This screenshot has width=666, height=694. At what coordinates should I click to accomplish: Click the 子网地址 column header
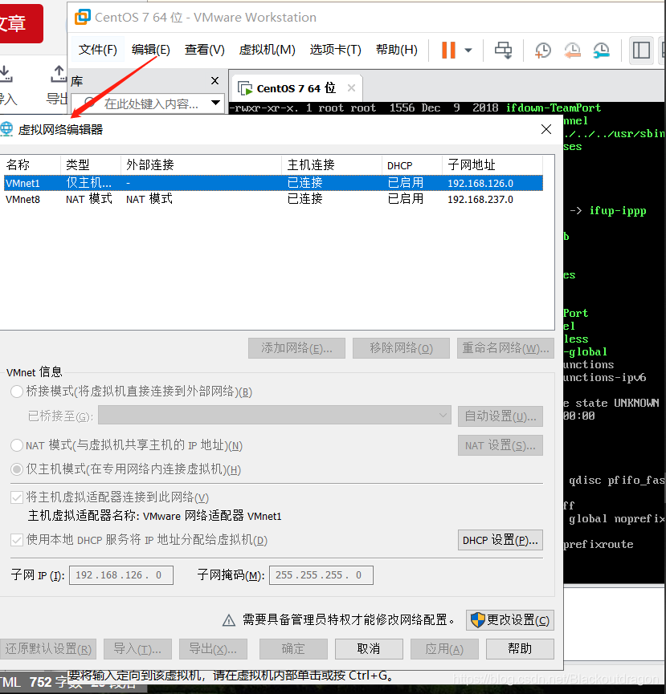tap(492, 165)
